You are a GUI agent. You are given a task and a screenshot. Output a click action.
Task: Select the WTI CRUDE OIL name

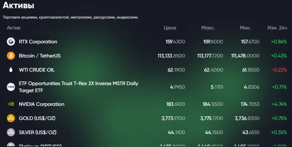pyautogui.click(x=36, y=70)
